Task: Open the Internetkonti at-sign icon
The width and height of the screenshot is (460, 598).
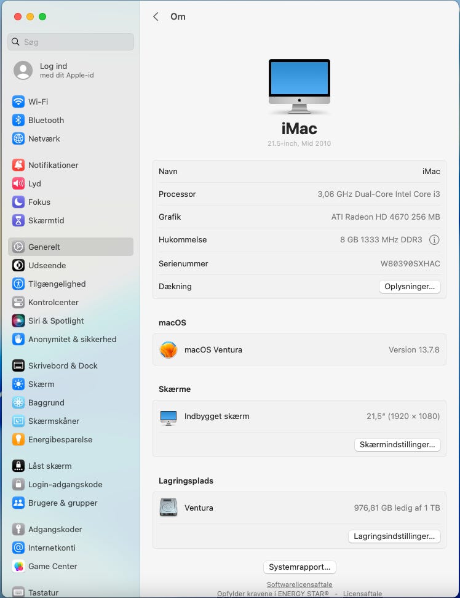Action: [18, 548]
